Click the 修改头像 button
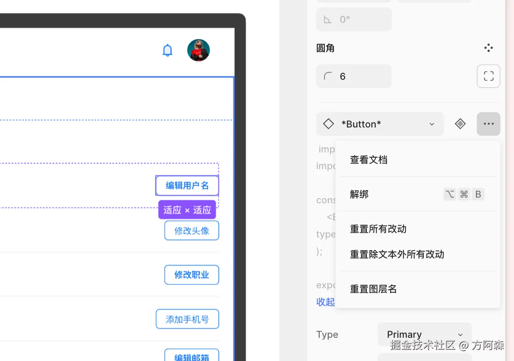This screenshot has width=514, height=361. point(192,231)
